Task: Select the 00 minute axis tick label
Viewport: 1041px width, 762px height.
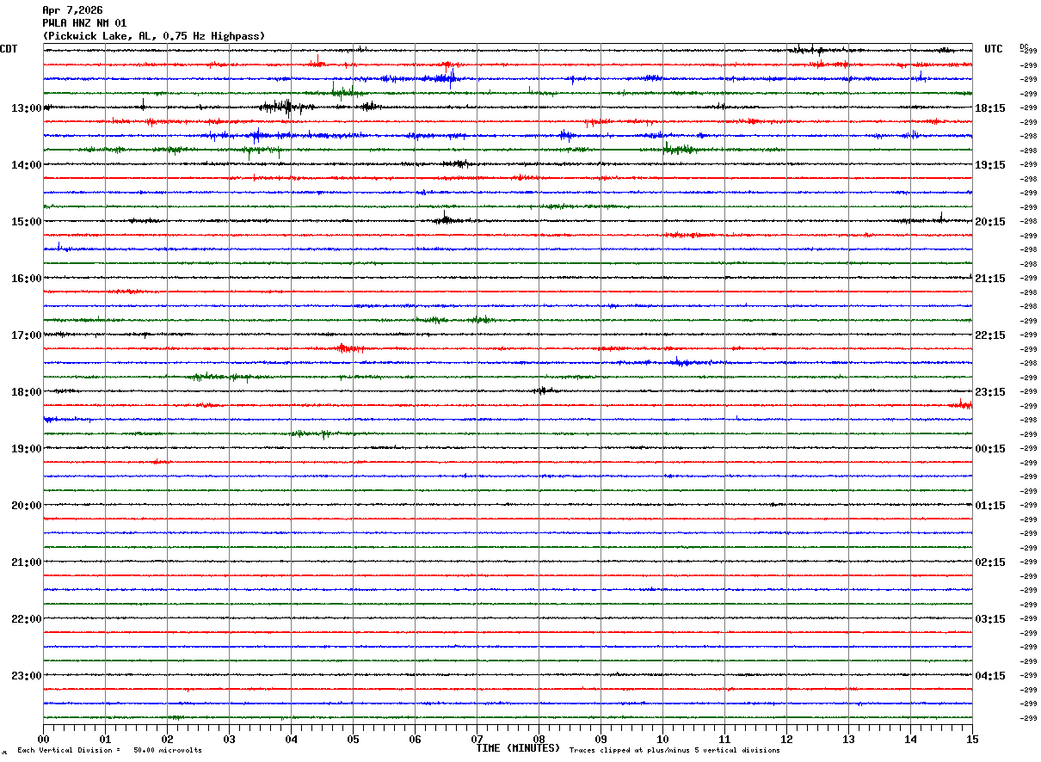Action: click(x=43, y=739)
